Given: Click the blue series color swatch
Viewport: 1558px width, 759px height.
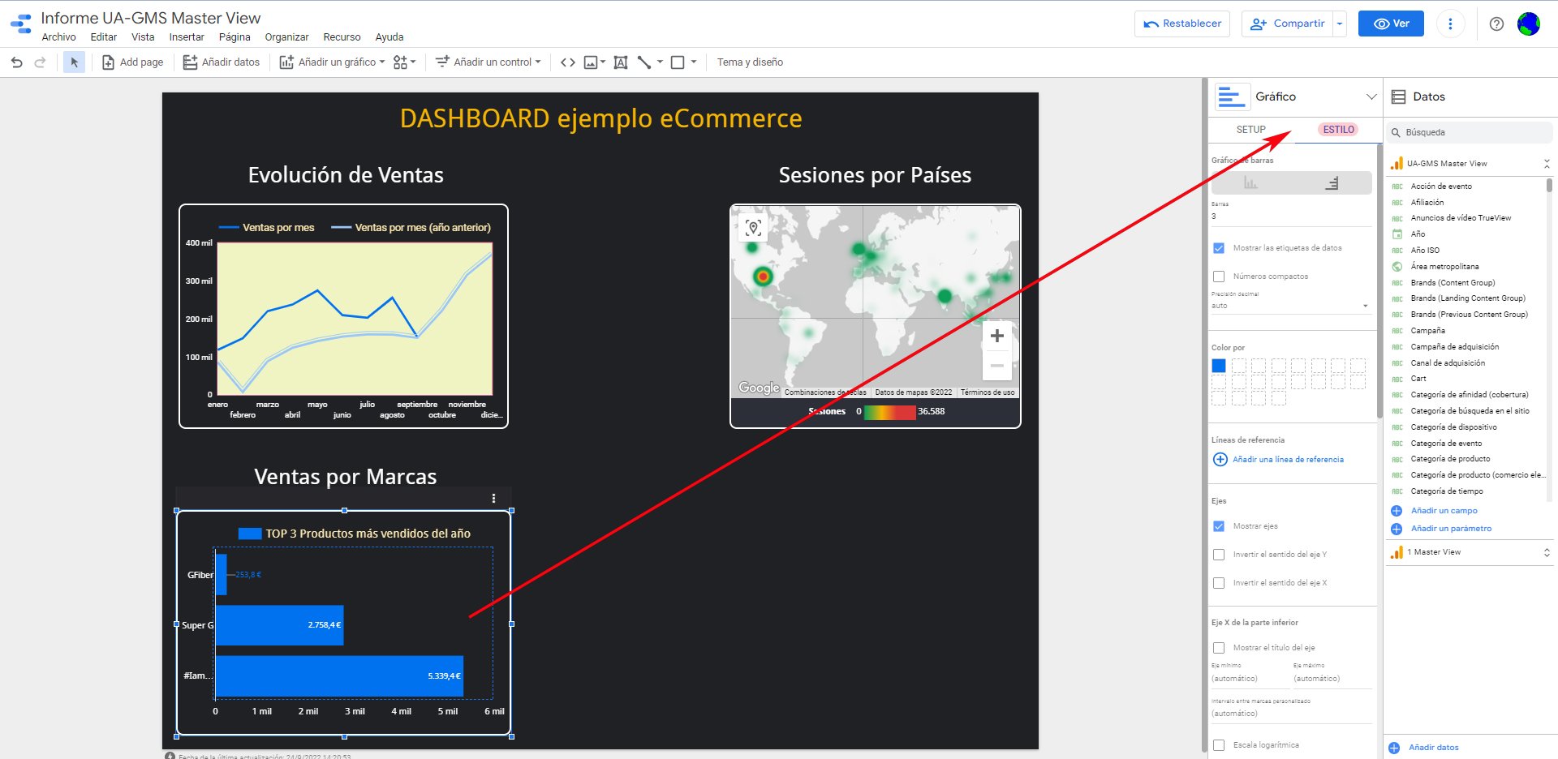Looking at the screenshot, I should [x=1219, y=366].
